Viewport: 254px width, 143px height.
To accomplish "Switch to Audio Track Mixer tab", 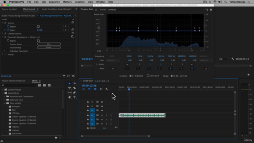I will coord(56,9).
